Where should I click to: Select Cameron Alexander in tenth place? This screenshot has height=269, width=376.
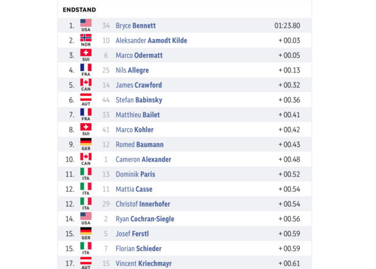pyautogui.click(x=144, y=159)
